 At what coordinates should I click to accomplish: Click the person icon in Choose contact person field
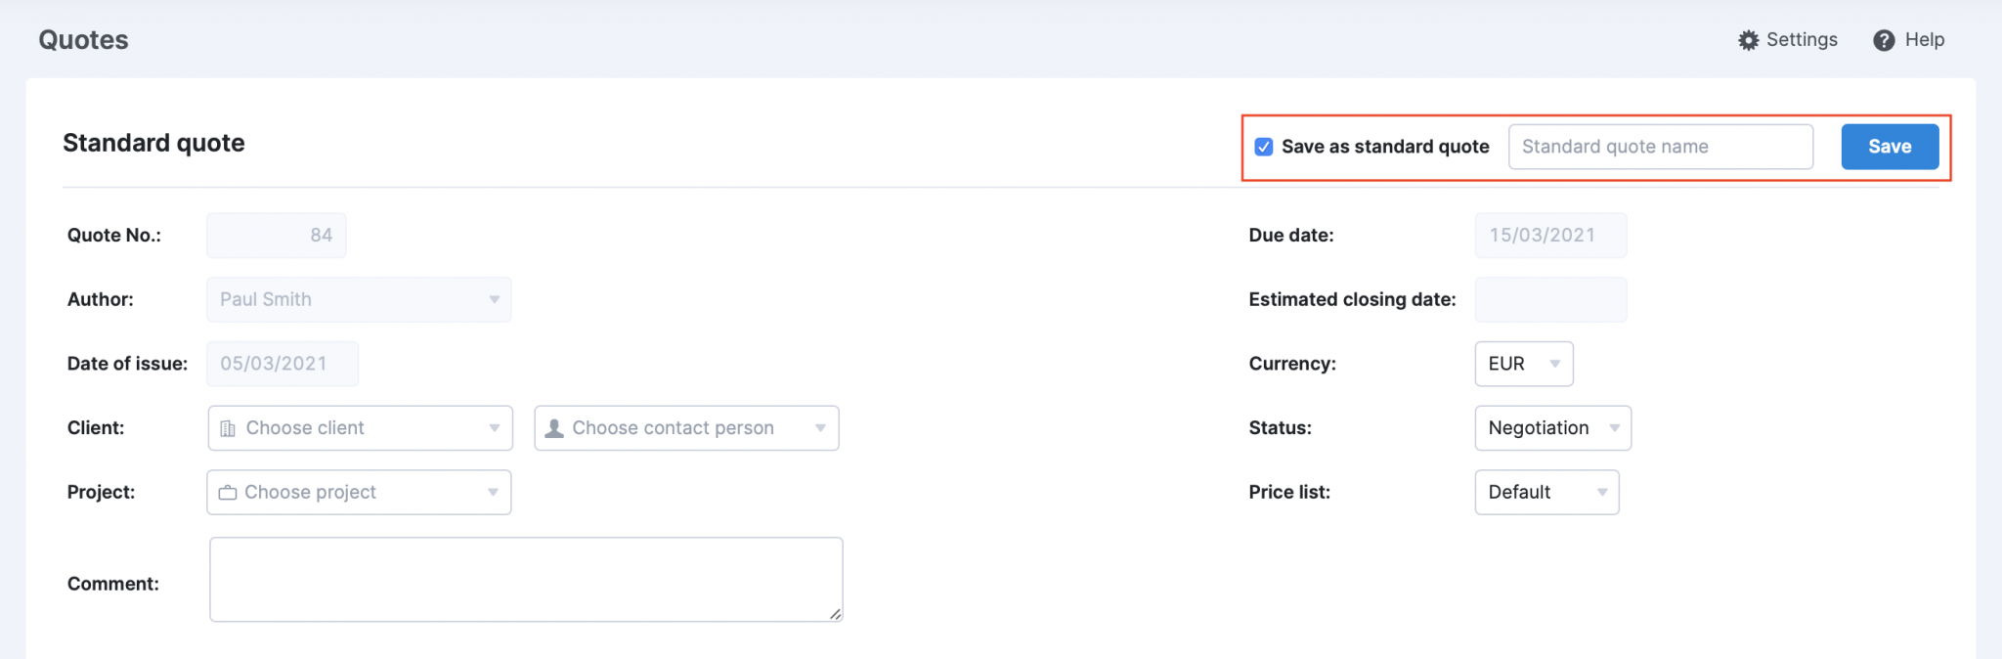click(552, 427)
